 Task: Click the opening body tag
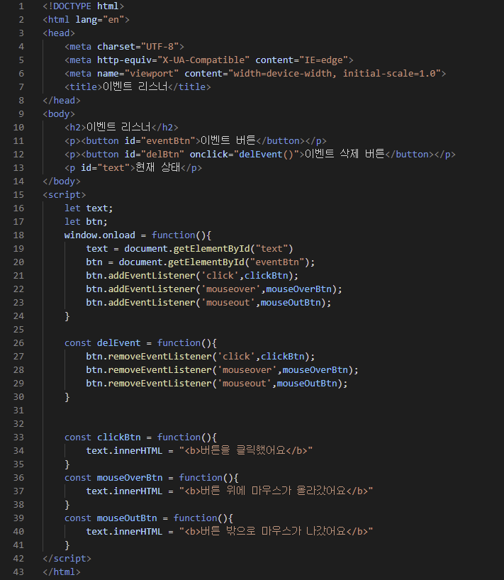point(59,114)
